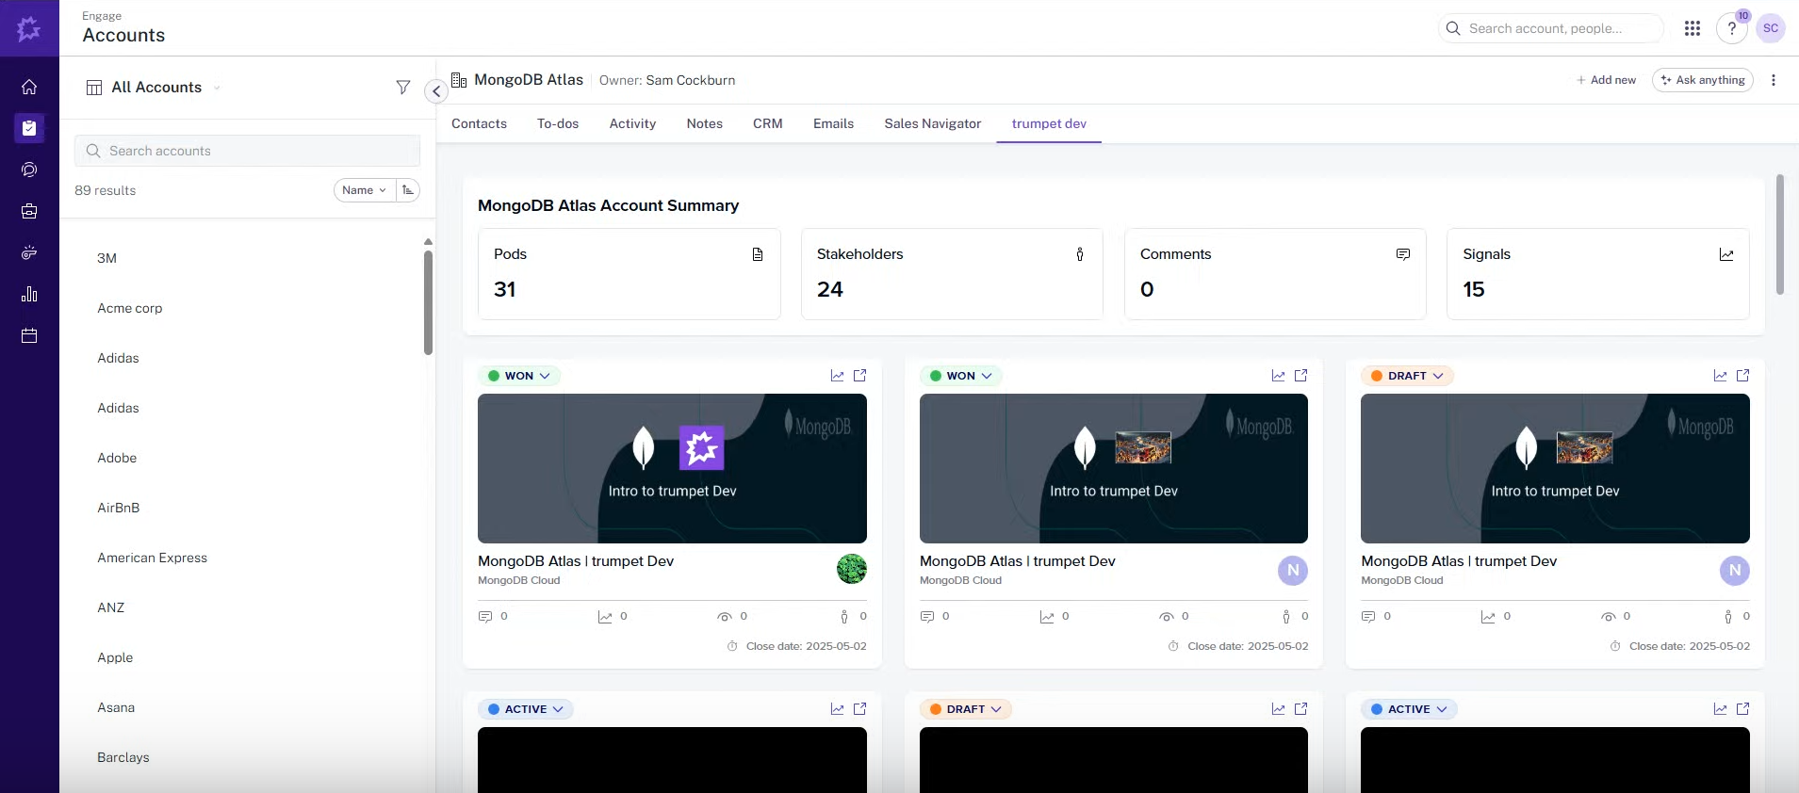Viewport: 1799px width, 793px height.
Task: Open the bar chart reports sidebar icon
Action: click(29, 295)
